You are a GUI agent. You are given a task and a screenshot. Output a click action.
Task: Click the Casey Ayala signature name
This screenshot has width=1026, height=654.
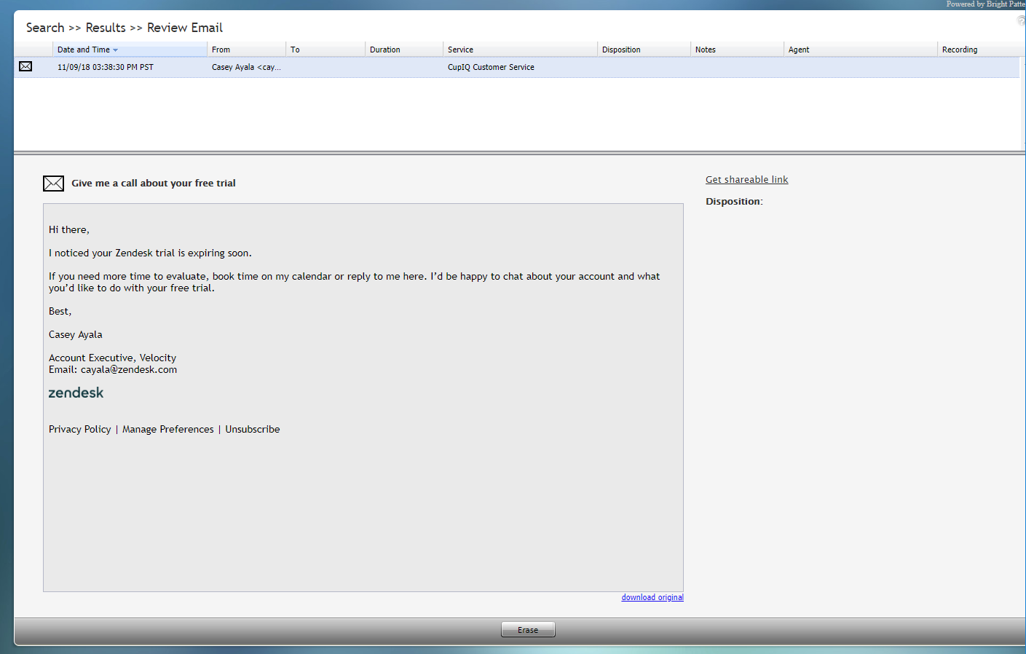pyautogui.click(x=76, y=335)
